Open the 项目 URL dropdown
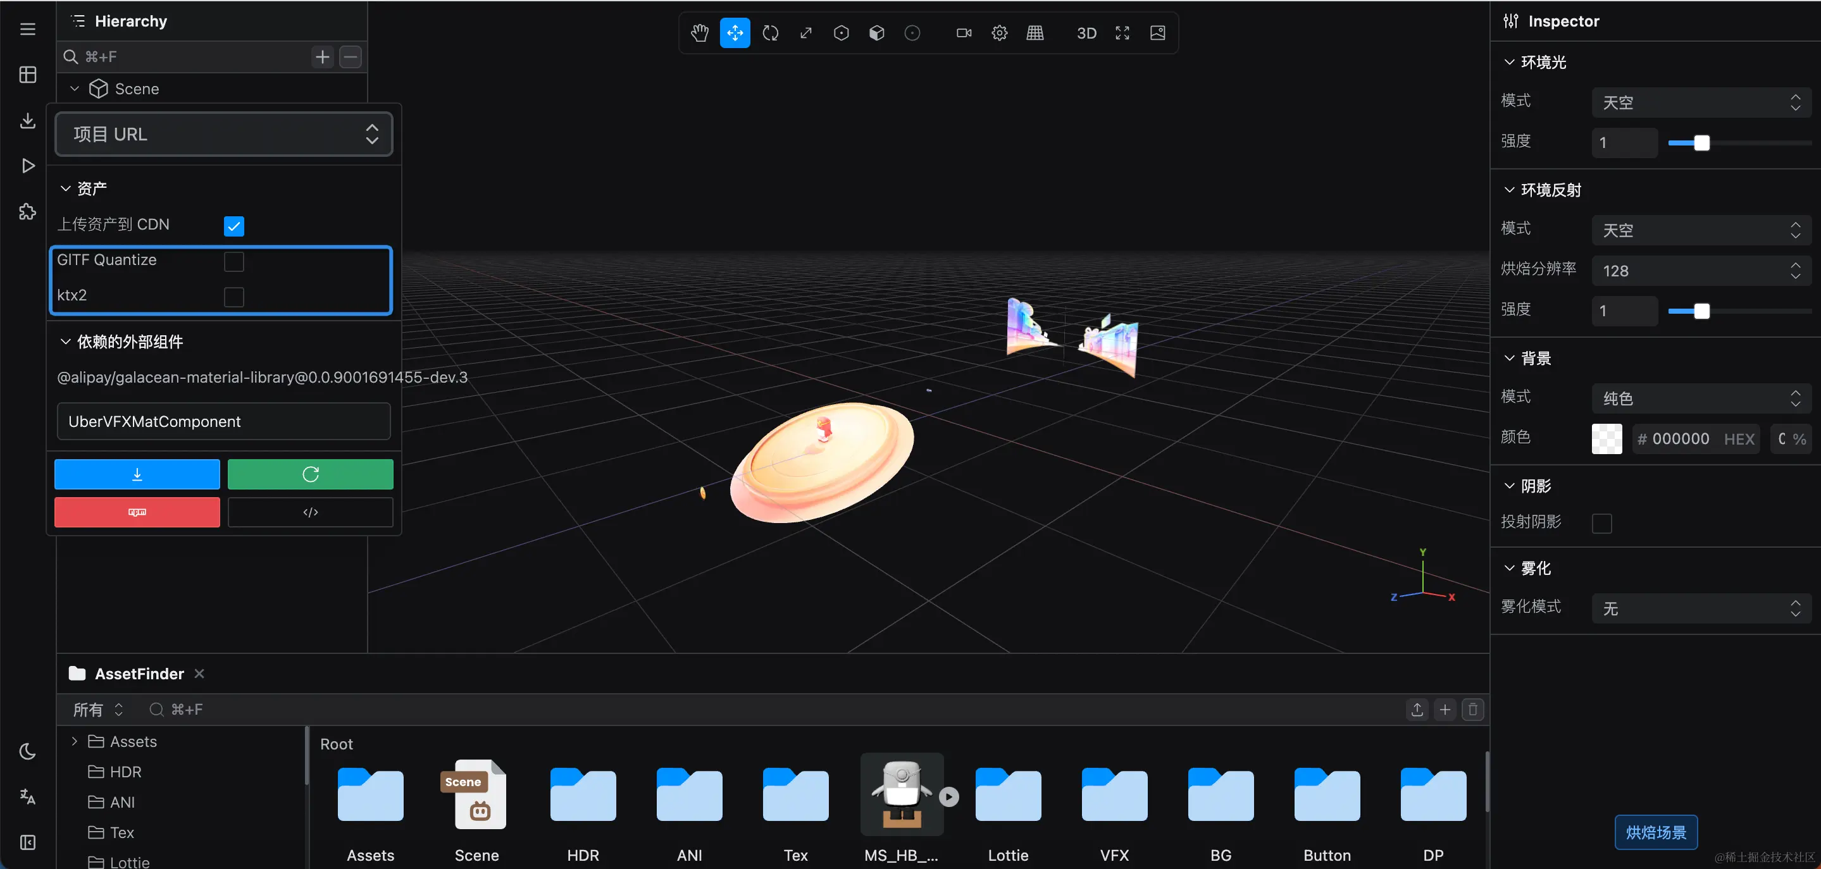This screenshot has height=869, width=1821. point(223,134)
